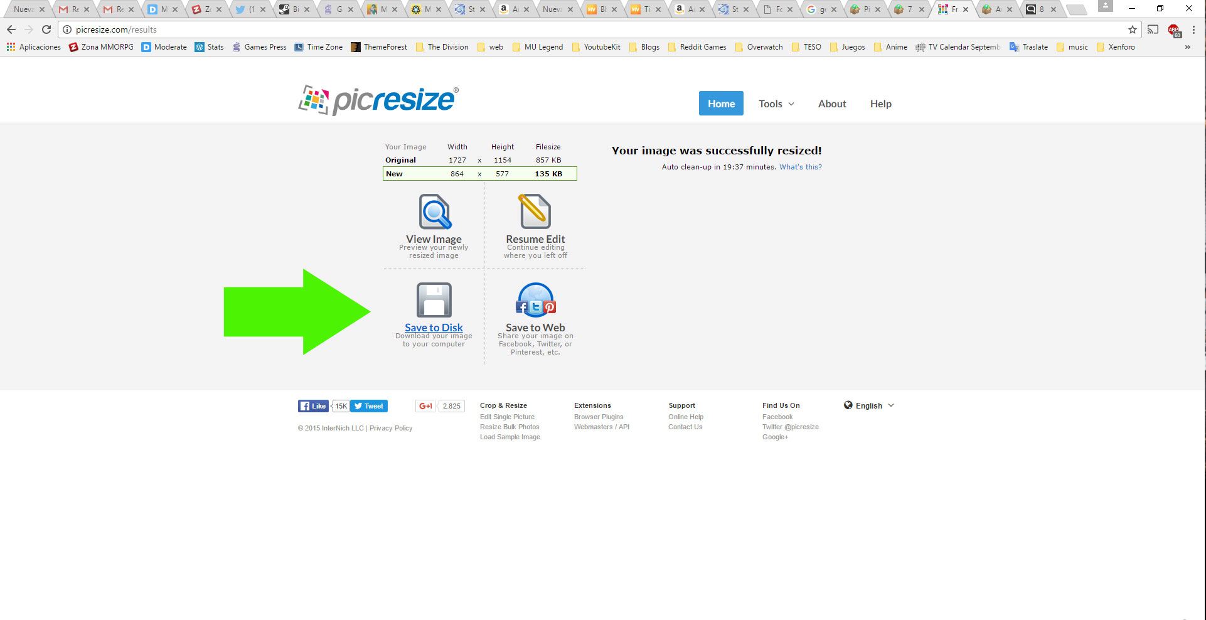Open the Anime bookmark folder
This screenshot has height=620, width=1206.
(890, 47)
